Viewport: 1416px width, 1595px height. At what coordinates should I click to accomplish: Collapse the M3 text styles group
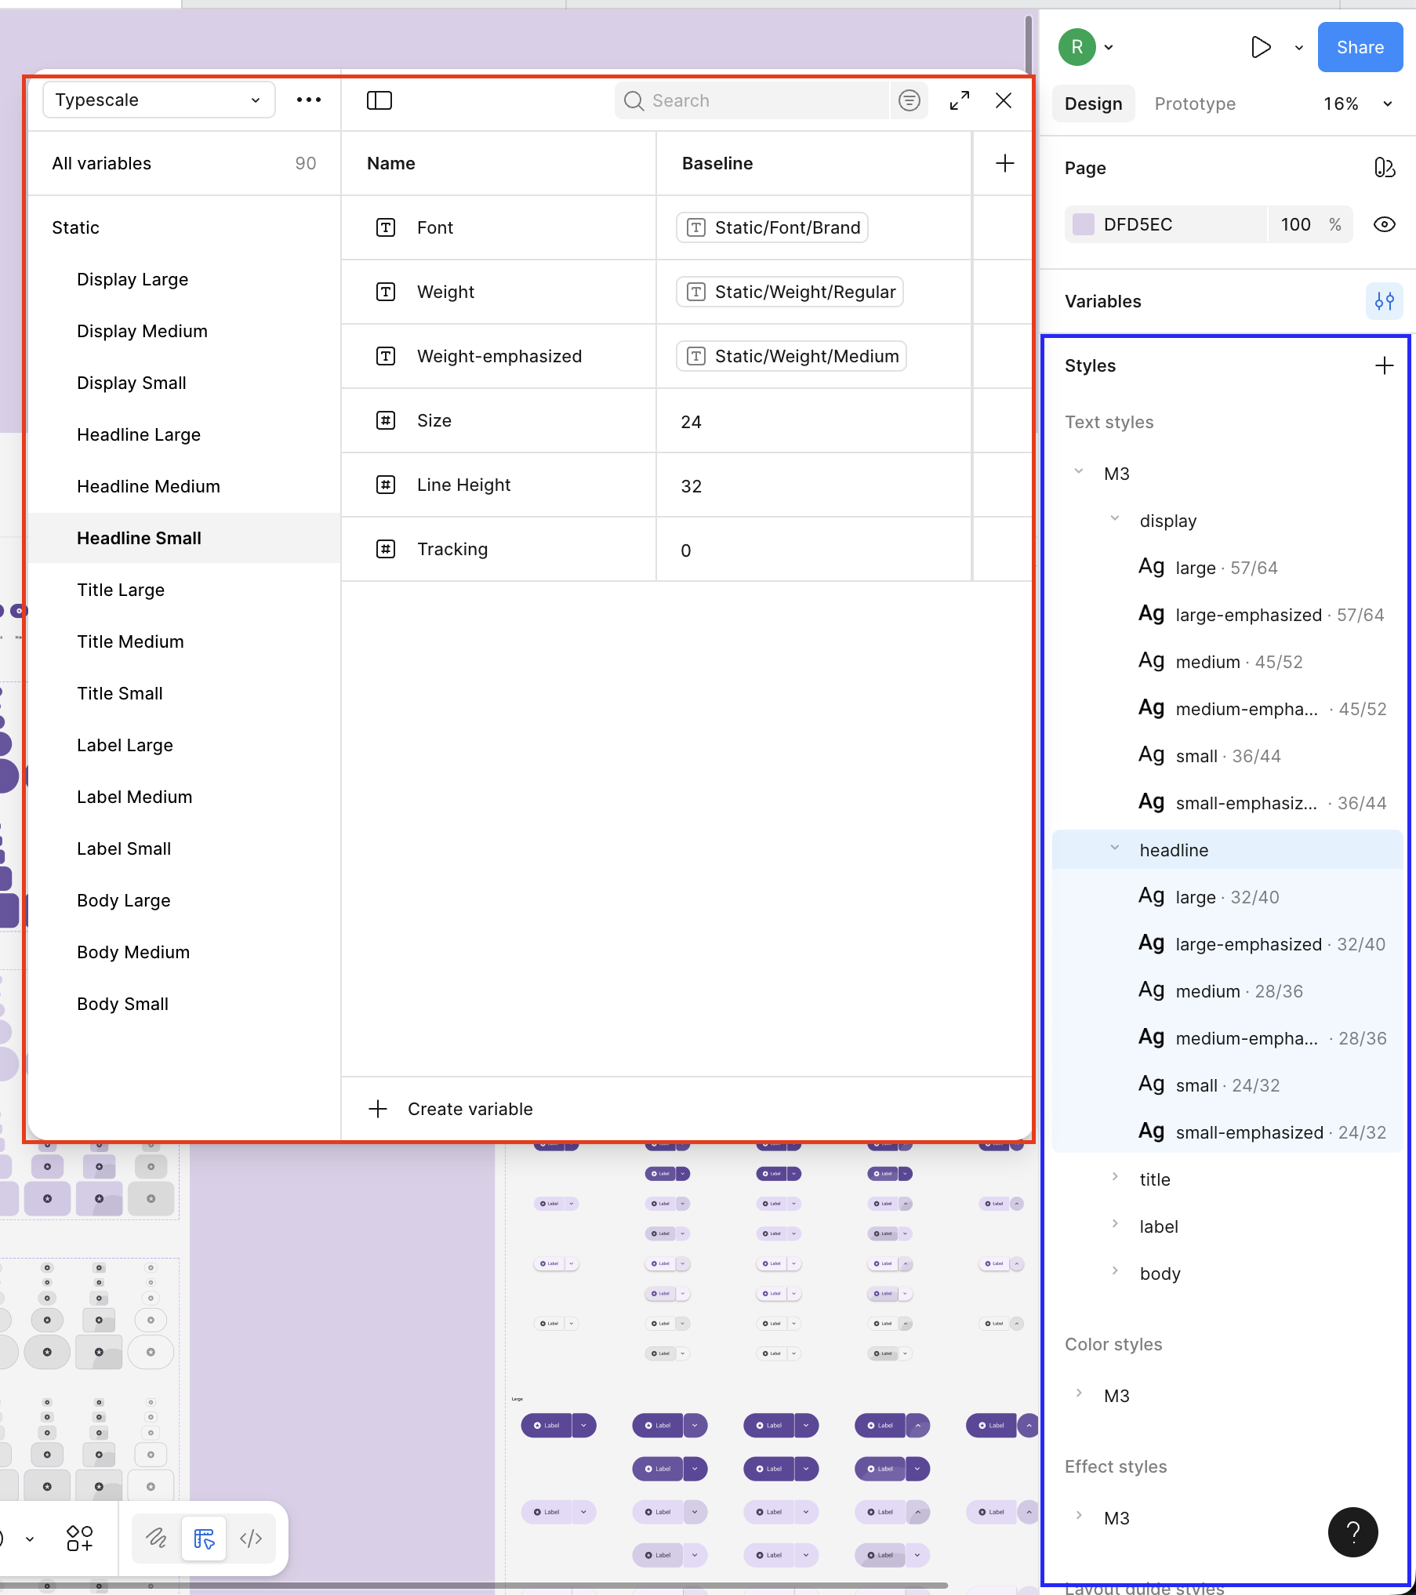pos(1079,472)
